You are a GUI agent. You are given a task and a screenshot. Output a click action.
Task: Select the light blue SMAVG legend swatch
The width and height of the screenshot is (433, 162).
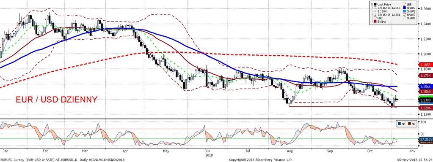pyautogui.click(x=404, y=11)
